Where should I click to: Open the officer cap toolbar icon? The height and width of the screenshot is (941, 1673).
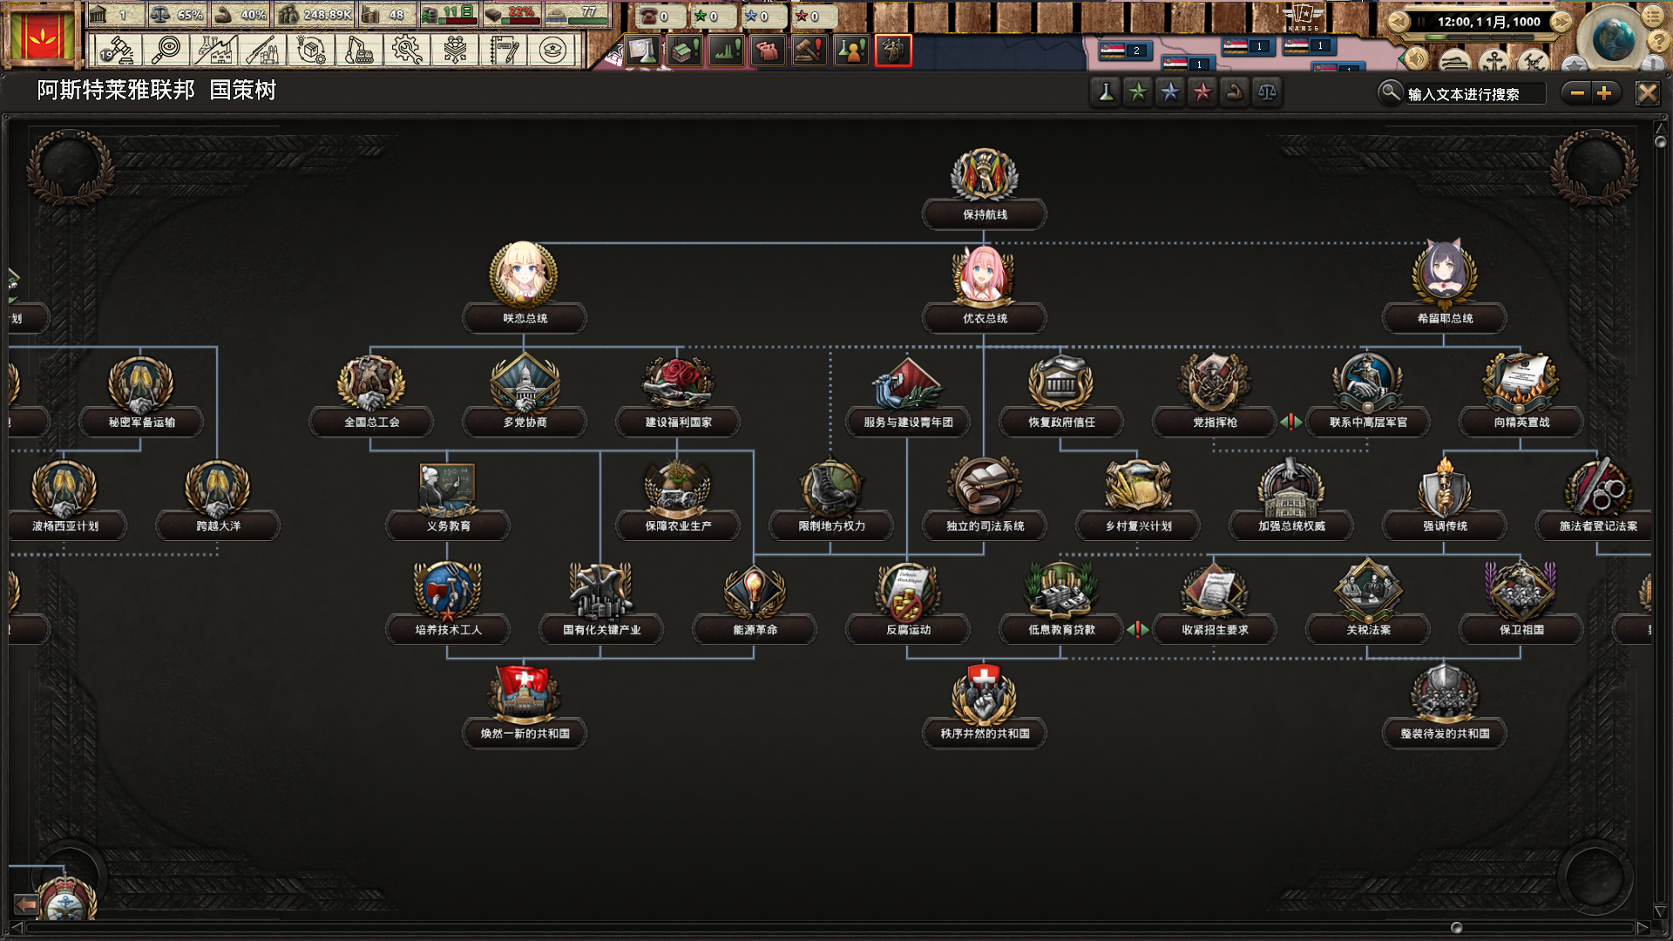coord(552,51)
